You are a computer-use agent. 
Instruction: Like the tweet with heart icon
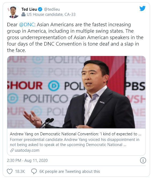click(x=10, y=171)
